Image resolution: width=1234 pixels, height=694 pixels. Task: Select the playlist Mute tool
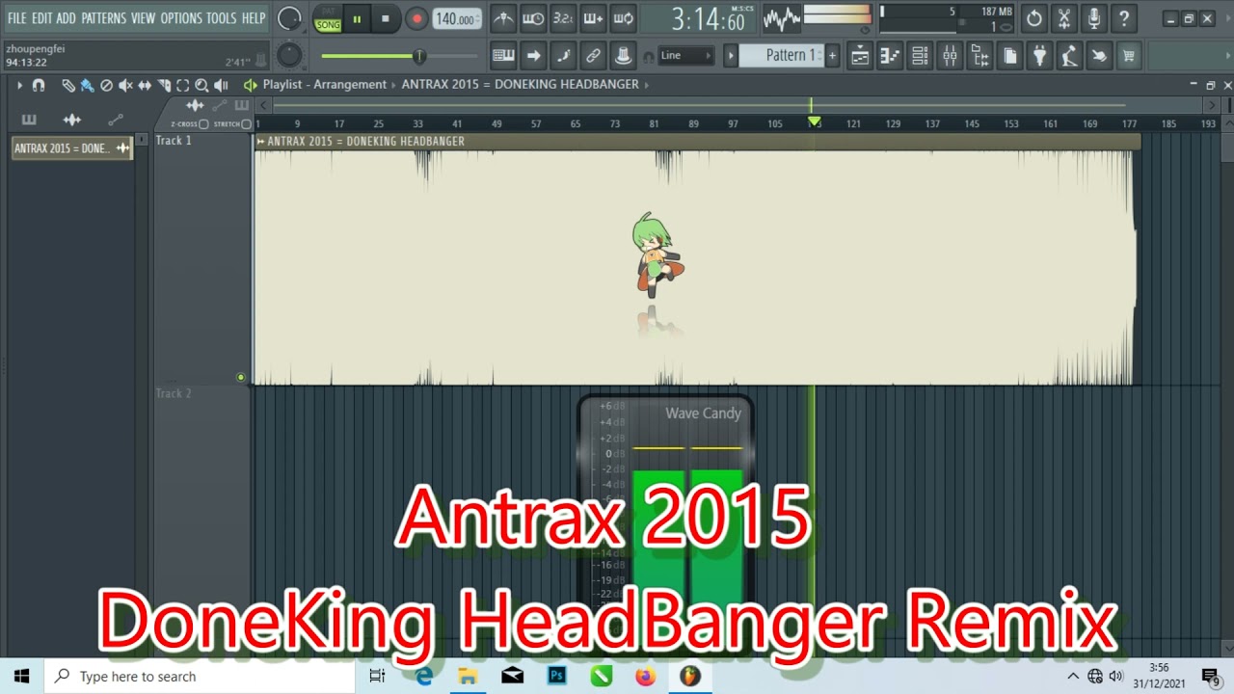click(125, 85)
